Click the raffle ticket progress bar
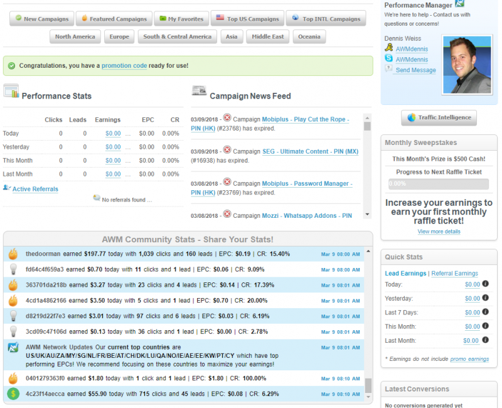This screenshot has width=502, height=408. click(438, 184)
